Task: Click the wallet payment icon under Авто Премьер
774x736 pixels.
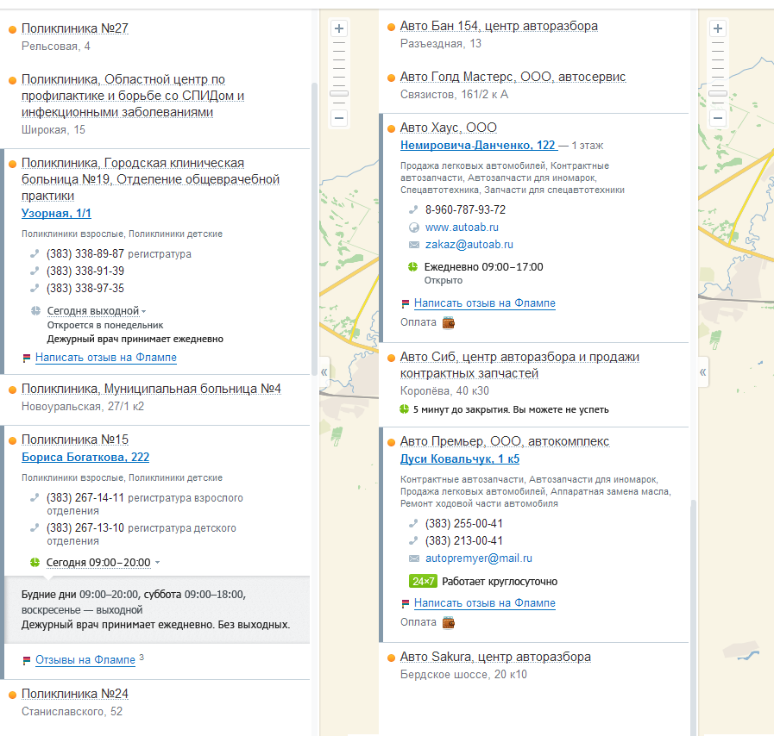Action: 448,623
